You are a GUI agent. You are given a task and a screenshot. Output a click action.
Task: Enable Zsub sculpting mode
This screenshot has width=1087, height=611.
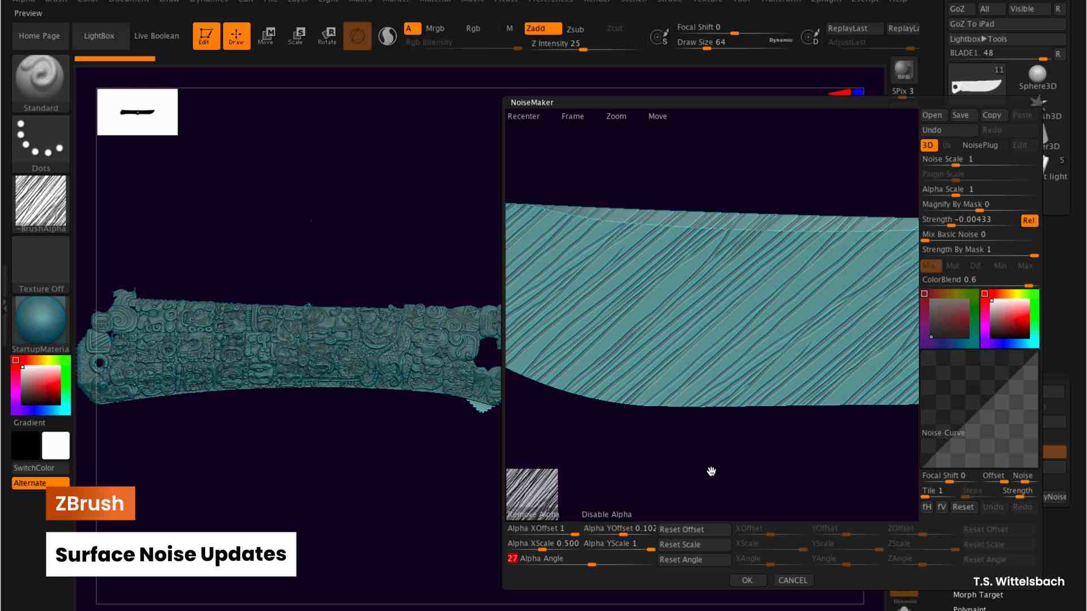tap(575, 29)
